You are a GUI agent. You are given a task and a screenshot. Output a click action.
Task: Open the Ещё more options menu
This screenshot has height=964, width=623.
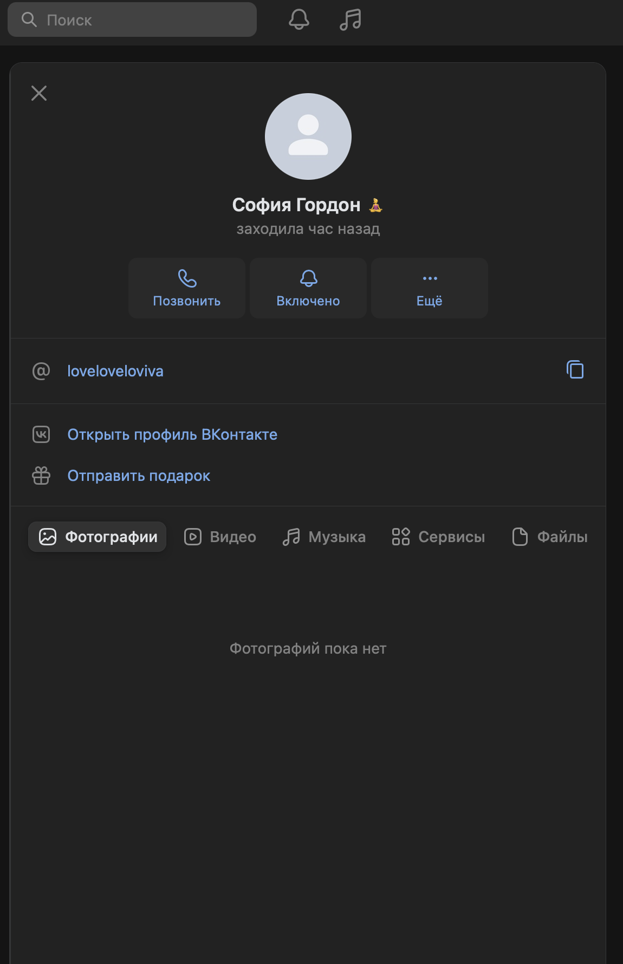click(430, 288)
